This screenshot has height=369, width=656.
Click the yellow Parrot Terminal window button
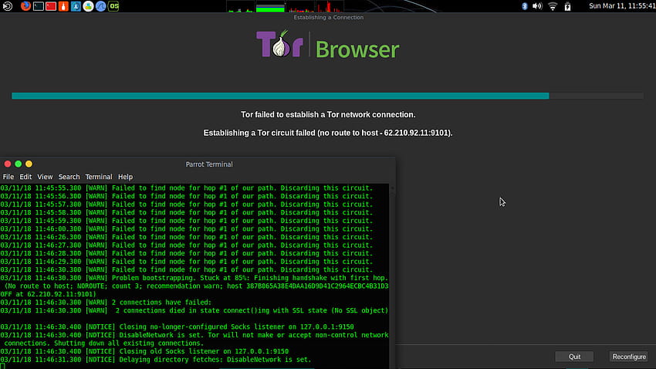pos(29,164)
